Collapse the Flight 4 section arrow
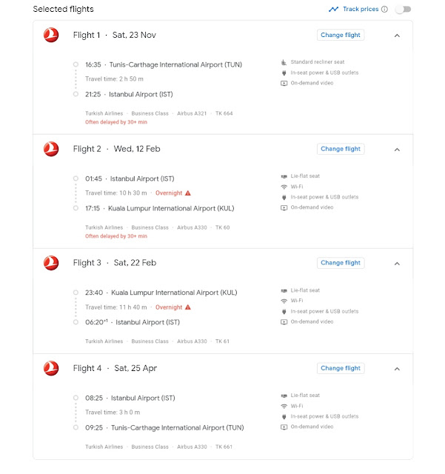The width and height of the screenshot is (445, 474). pyautogui.click(x=397, y=368)
